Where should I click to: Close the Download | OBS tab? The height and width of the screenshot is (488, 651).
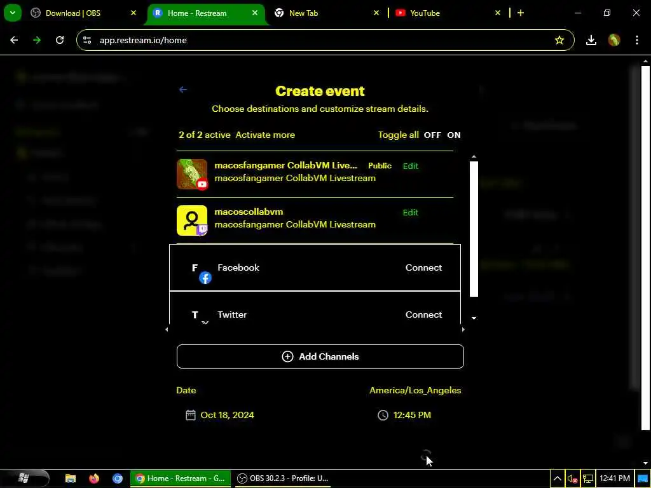point(134,13)
